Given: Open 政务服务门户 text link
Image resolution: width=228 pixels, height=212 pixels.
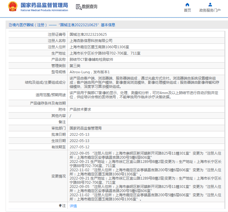Looking at the screenshot, I should (x=210, y=10).
